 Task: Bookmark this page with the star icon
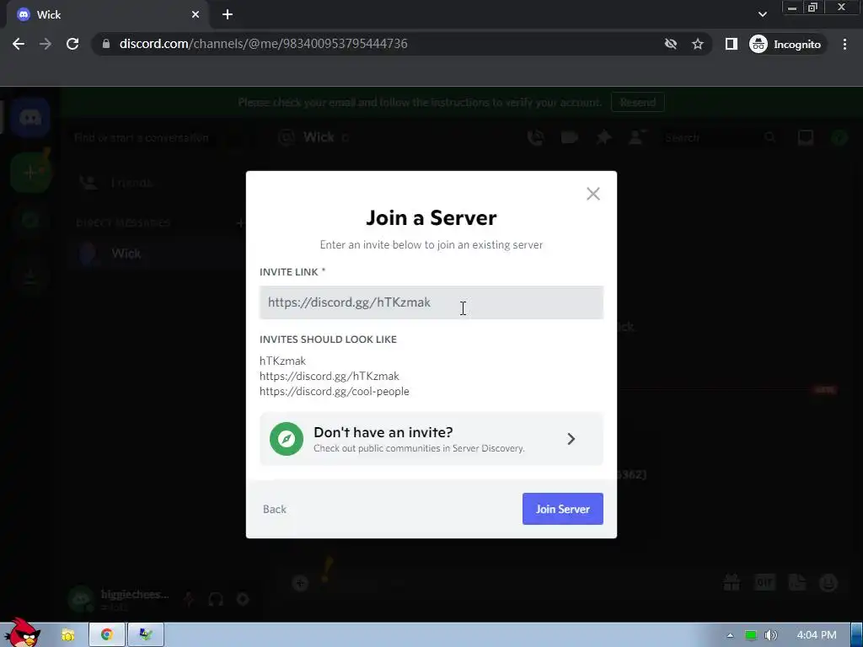[x=697, y=44]
